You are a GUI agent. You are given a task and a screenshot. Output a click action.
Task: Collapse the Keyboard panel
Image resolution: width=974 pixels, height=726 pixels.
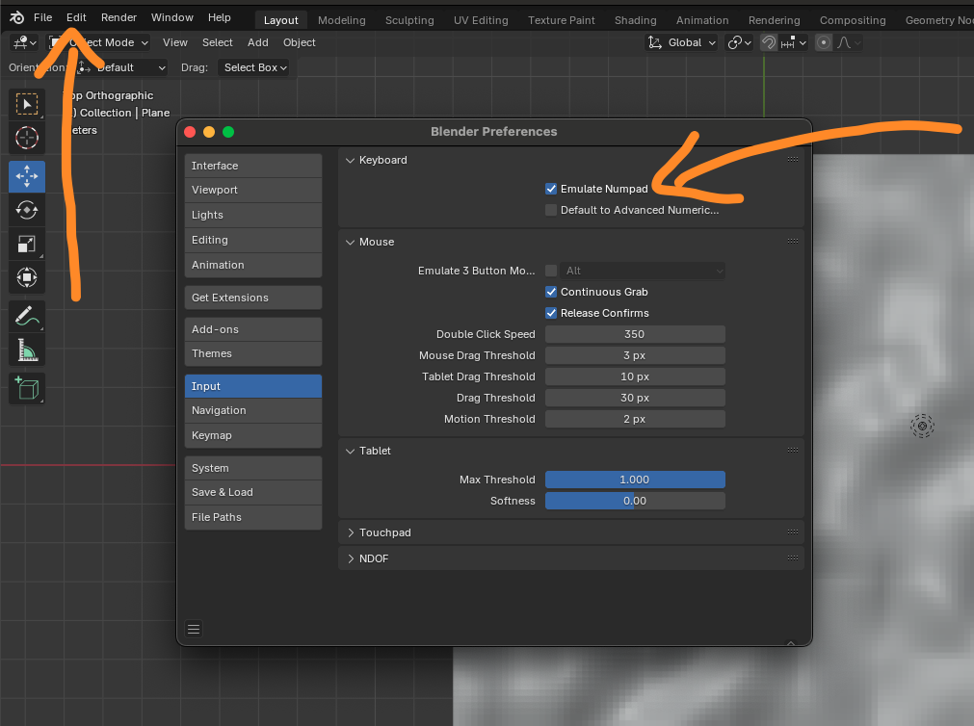pos(351,160)
